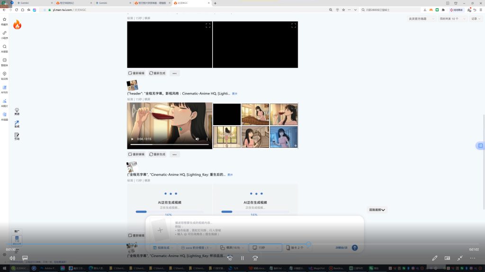Mute the wine-drinking video player
This screenshot has width=485, height=272.
197,139
